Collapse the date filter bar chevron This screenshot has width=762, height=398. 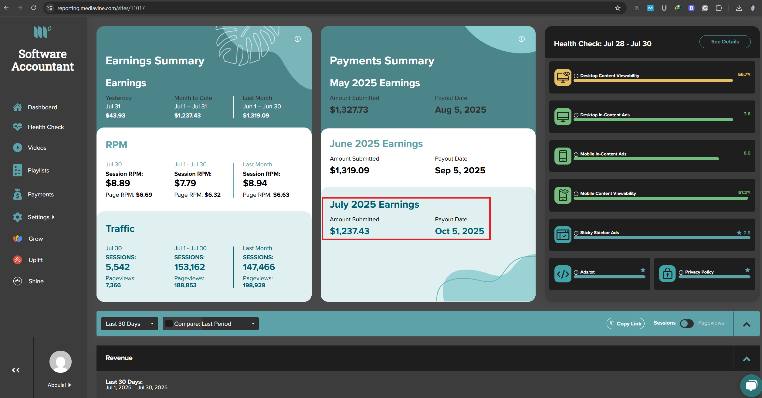pyautogui.click(x=747, y=324)
